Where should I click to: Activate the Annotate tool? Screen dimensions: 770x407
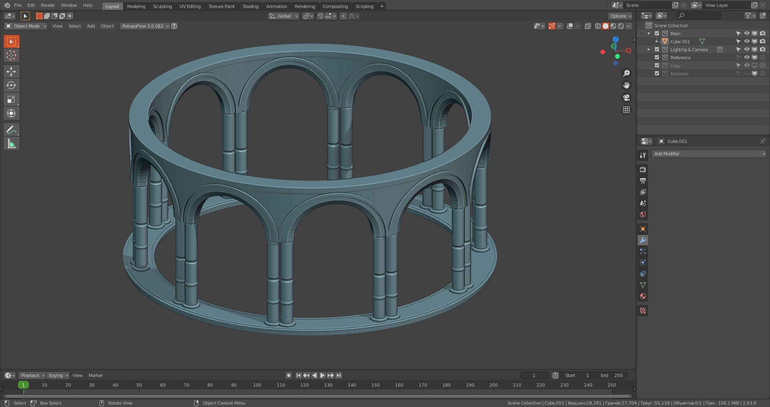11,130
